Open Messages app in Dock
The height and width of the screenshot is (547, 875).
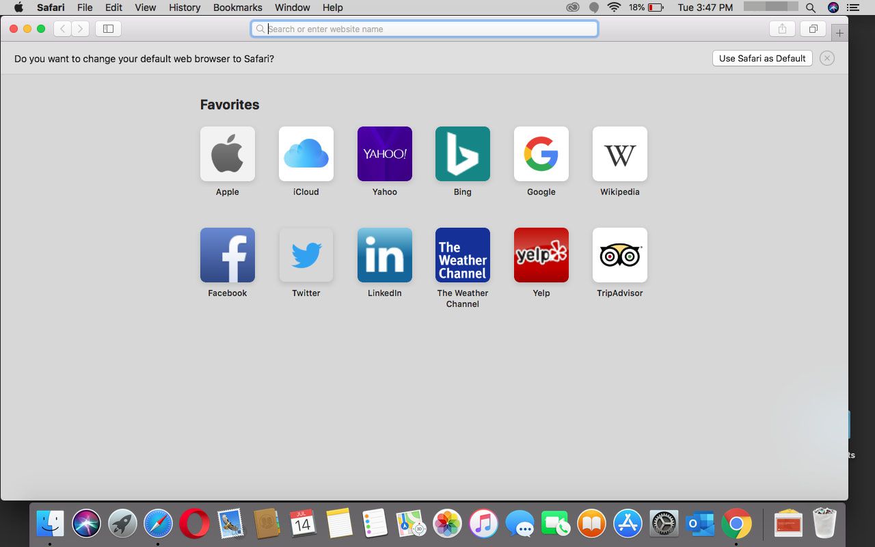(520, 524)
